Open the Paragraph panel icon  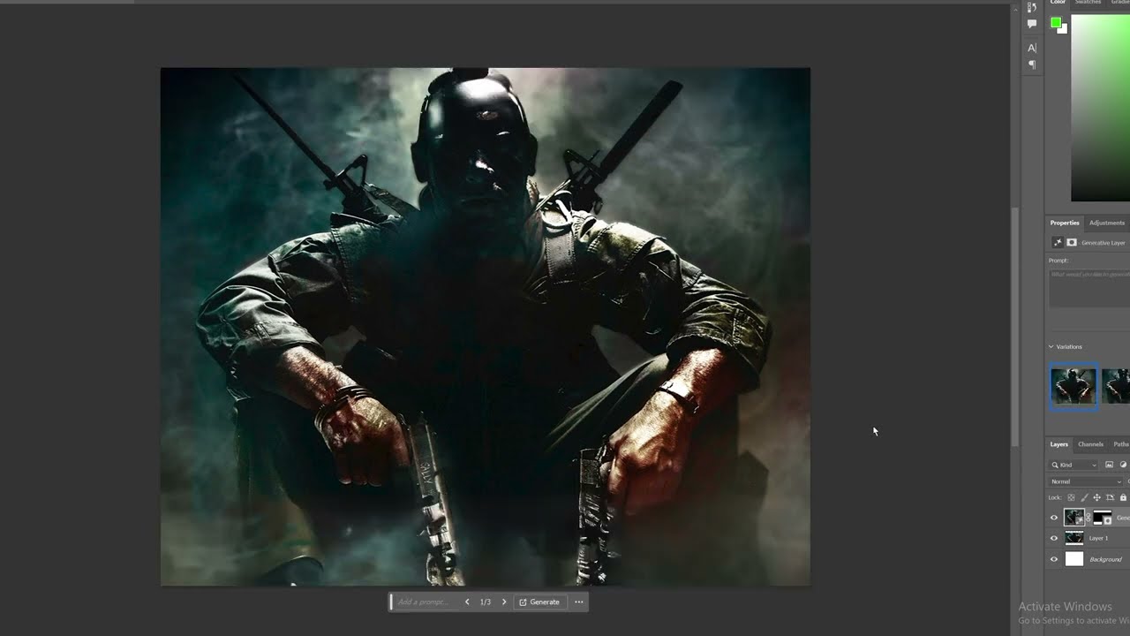1032,64
